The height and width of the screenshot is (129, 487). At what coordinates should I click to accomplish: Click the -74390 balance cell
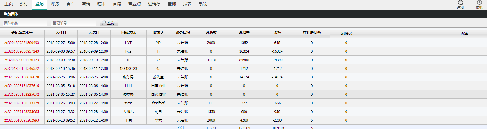(x=277, y=60)
